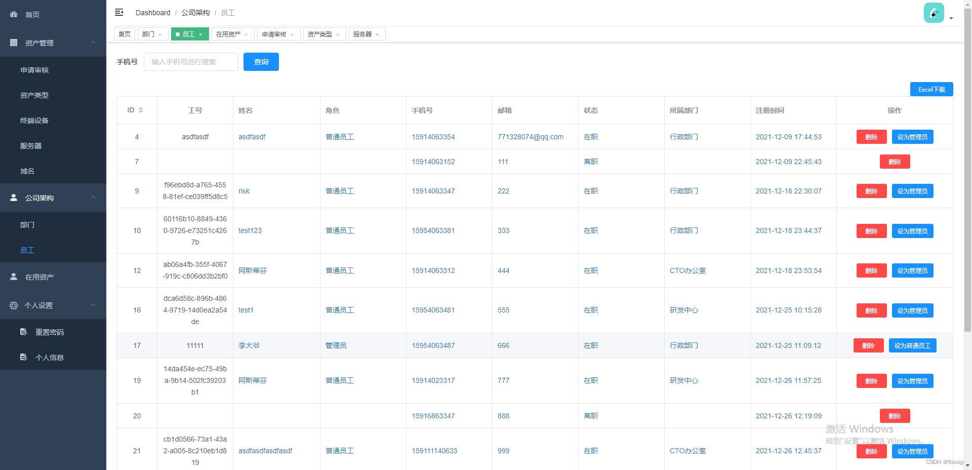Open the user avatar in top right
This screenshot has width=972, height=470.
[934, 13]
